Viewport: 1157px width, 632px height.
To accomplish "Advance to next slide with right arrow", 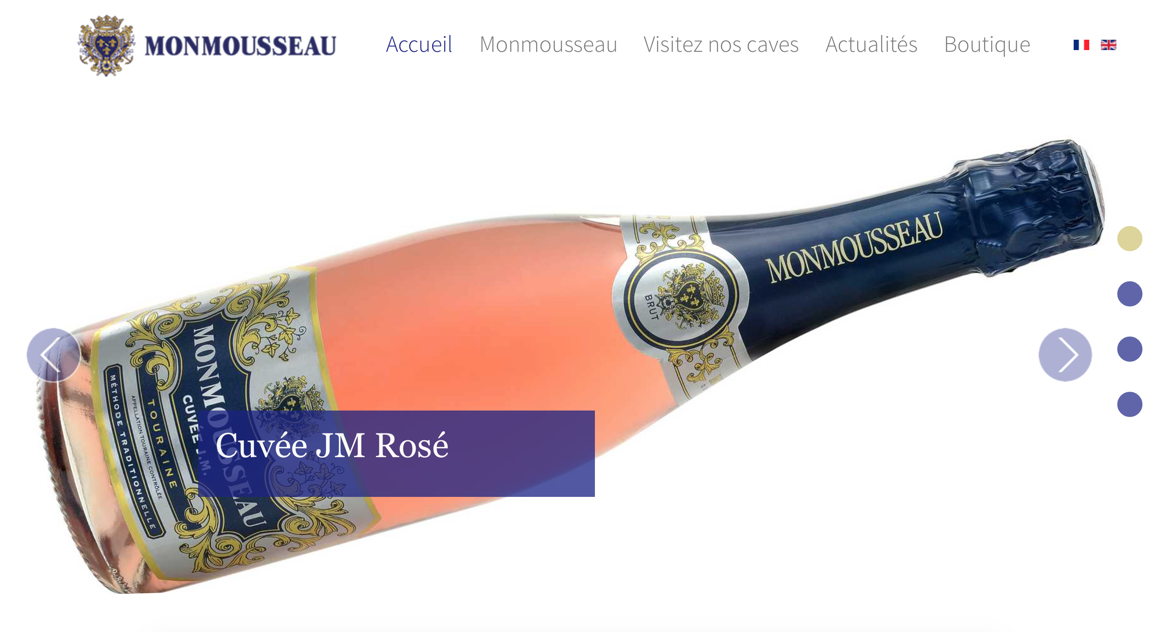I will click(x=1065, y=355).
